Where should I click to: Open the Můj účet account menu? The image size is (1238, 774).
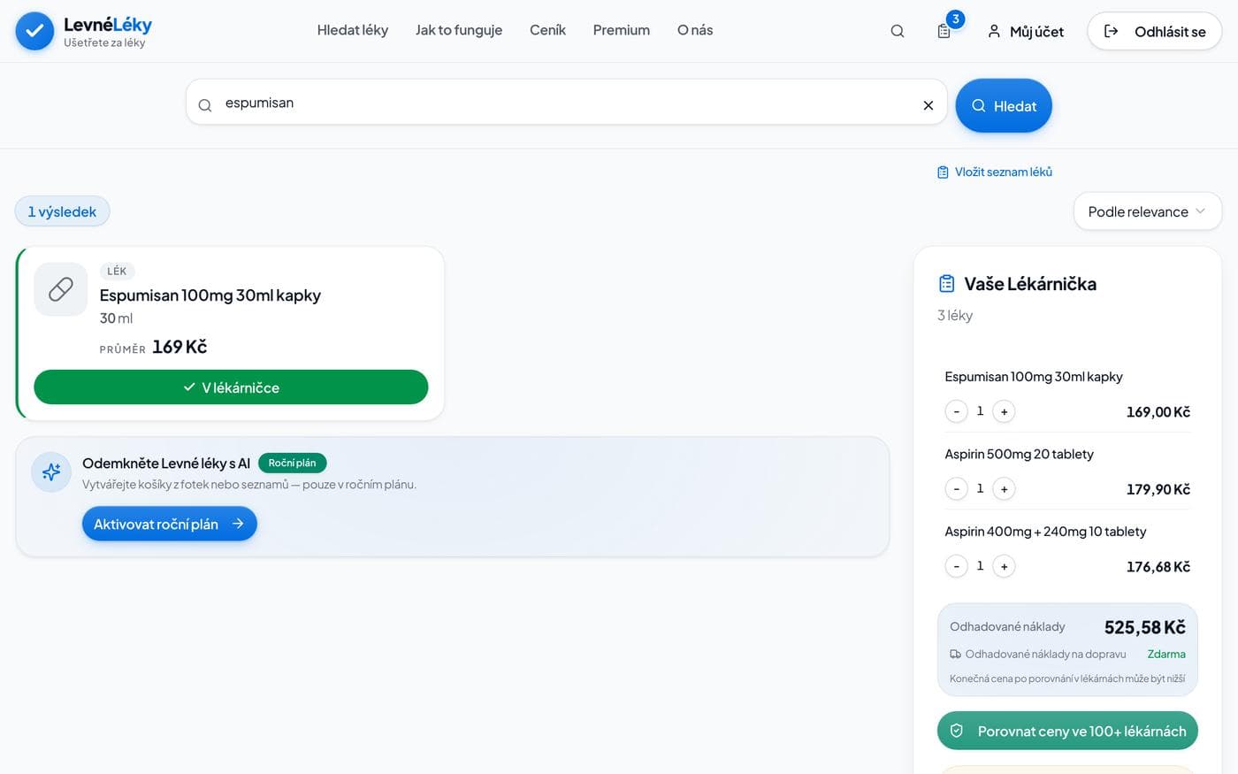click(x=1026, y=32)
